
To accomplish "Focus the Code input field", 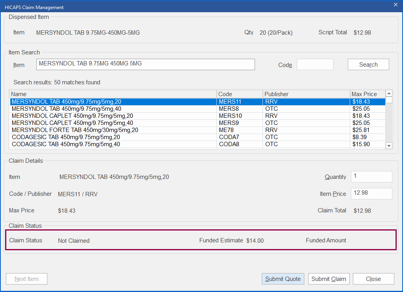I will 315,65.
